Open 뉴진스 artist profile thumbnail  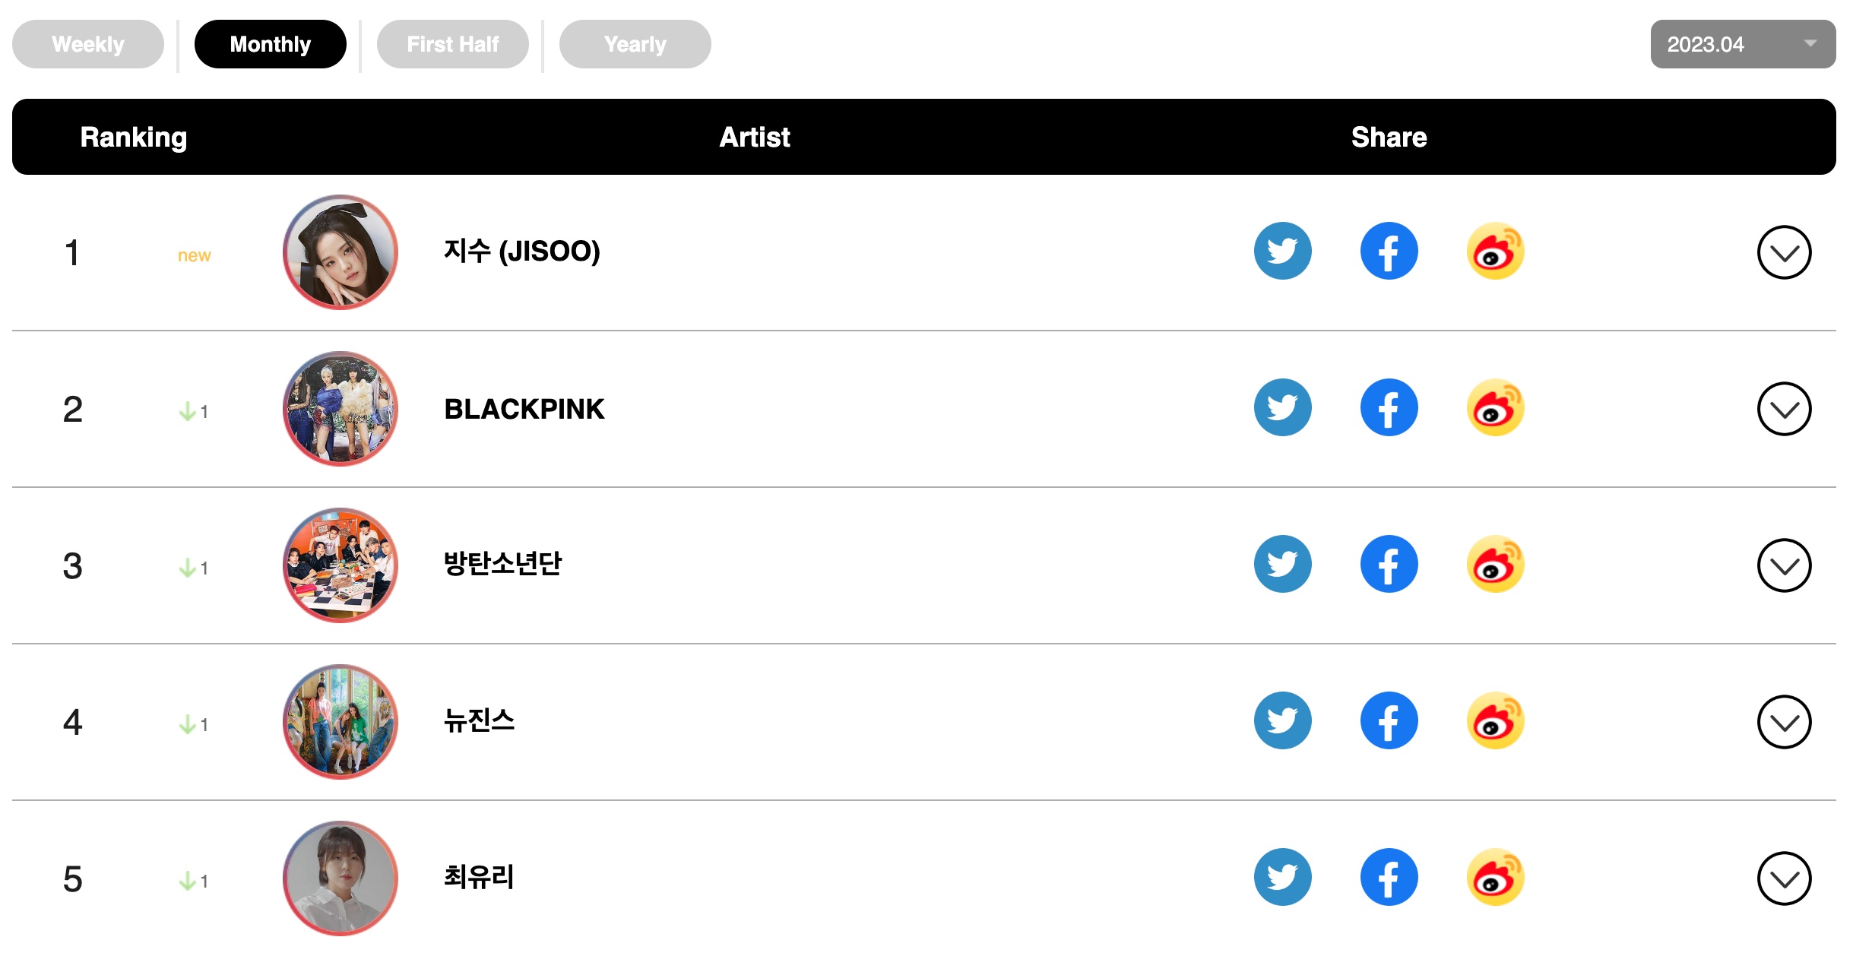pos(341,722)
